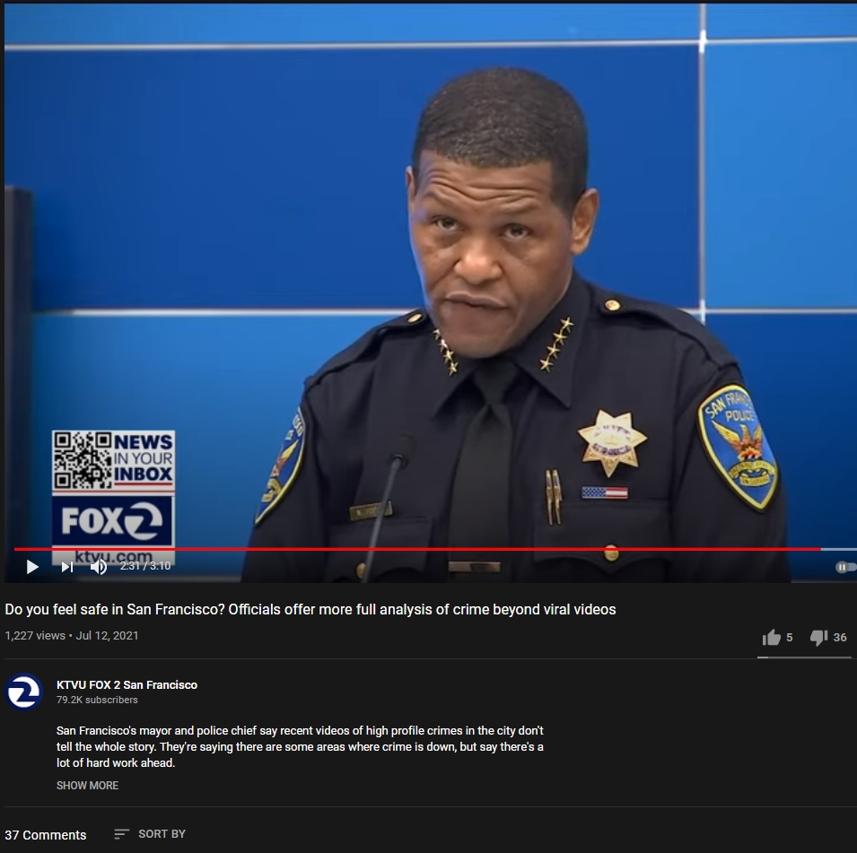857x853 pixels.
Task: Click the thumbs up like icon
Action: pos(771,637)
